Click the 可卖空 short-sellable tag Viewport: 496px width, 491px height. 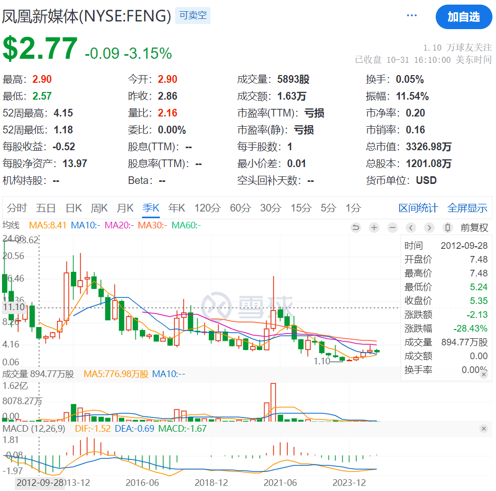(x=193, y=15)
